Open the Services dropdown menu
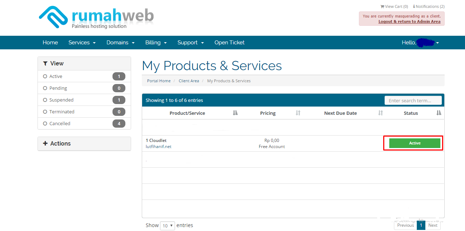465x231 pixels. (82, 43)
